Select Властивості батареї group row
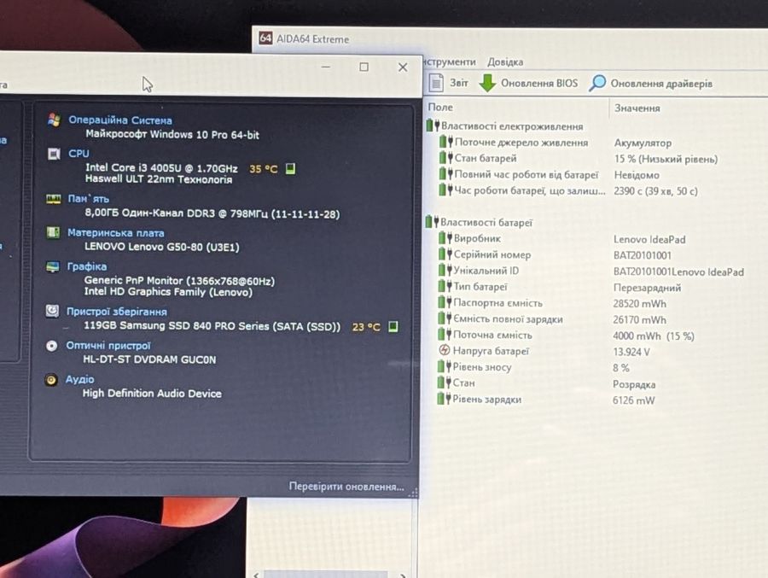Screen dimensions: 768x578 479,222
